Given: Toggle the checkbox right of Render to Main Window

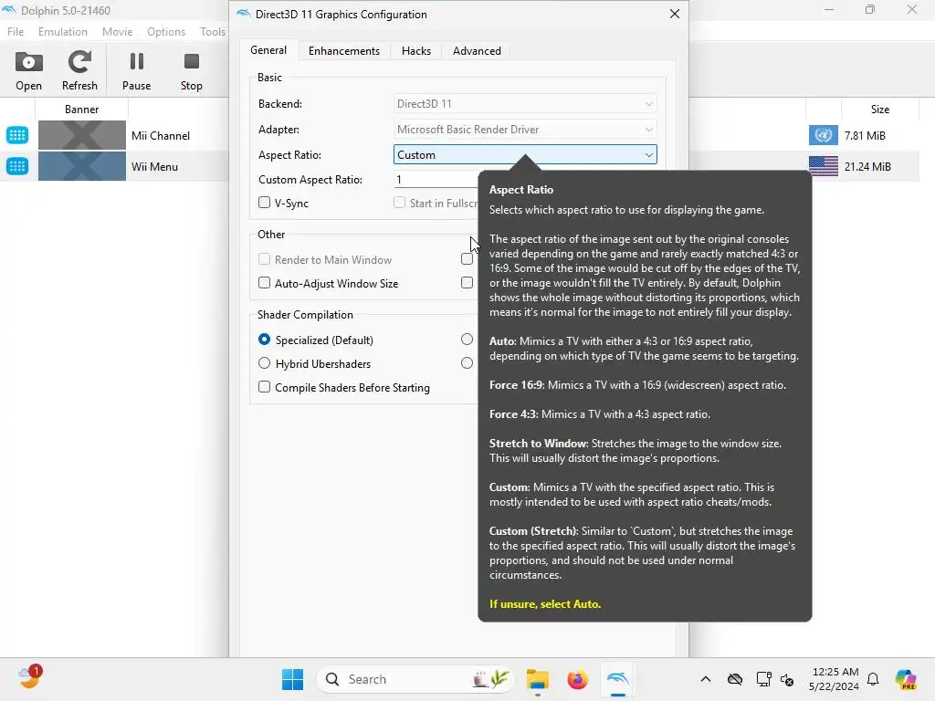Looking at the screenshot, I should (x=467, y=258).
